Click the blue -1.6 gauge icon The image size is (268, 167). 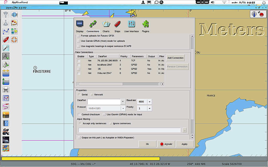click(14, 15)
